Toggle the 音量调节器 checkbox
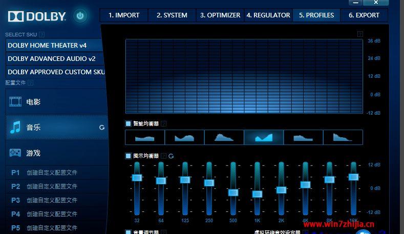Screen dimensions: 404x234 coord(128,232)
